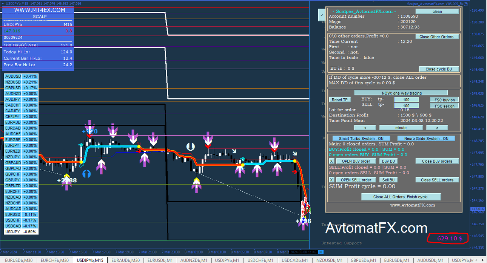This screenshot has width=487, height=263.
Task: Click the blue circled up-arrow signal on chart
Action: click(x=87, y=174)
